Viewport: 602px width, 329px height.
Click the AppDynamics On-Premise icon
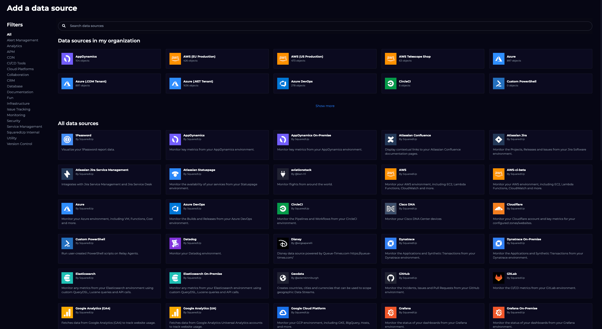coord(283,140)
